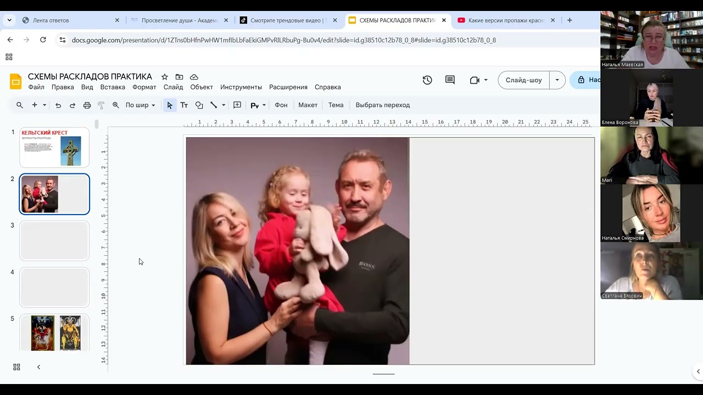
Task: Expand the line type dropdown arrow
Action: pos(224,105)
